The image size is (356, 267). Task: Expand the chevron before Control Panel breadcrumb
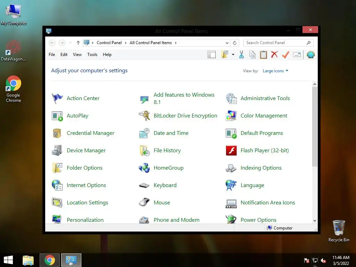(x=92, y=43)
